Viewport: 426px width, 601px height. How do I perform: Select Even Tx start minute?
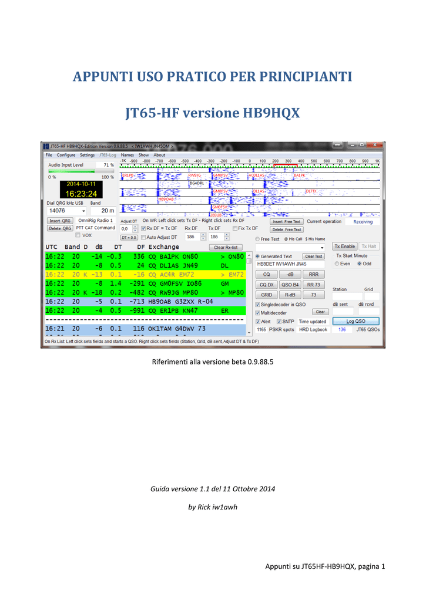[337, 264]
